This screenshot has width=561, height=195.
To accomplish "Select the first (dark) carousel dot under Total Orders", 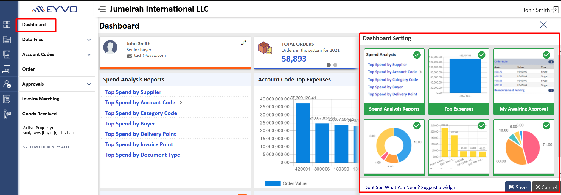I will tap(329, 65).
